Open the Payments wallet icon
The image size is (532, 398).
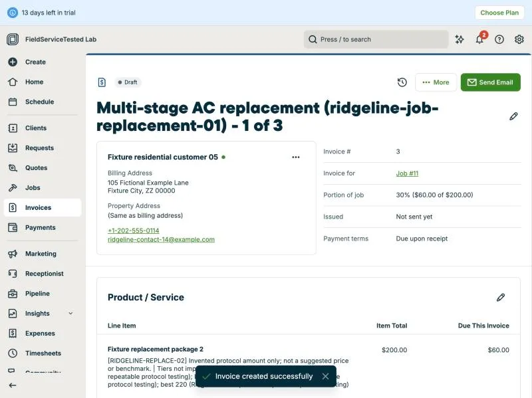pos(13,227)
